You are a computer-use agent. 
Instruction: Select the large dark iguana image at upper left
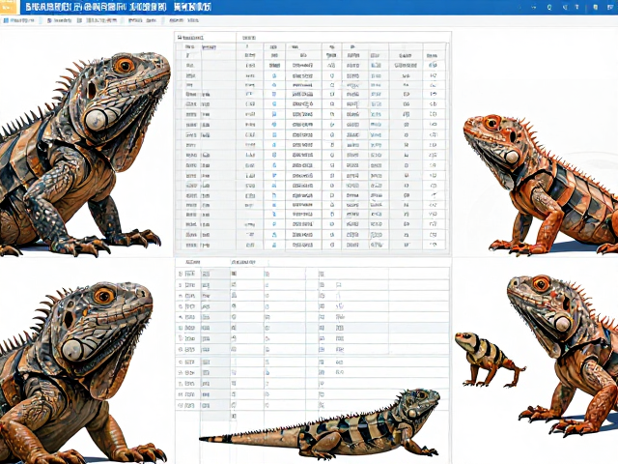tap(84, 154)
